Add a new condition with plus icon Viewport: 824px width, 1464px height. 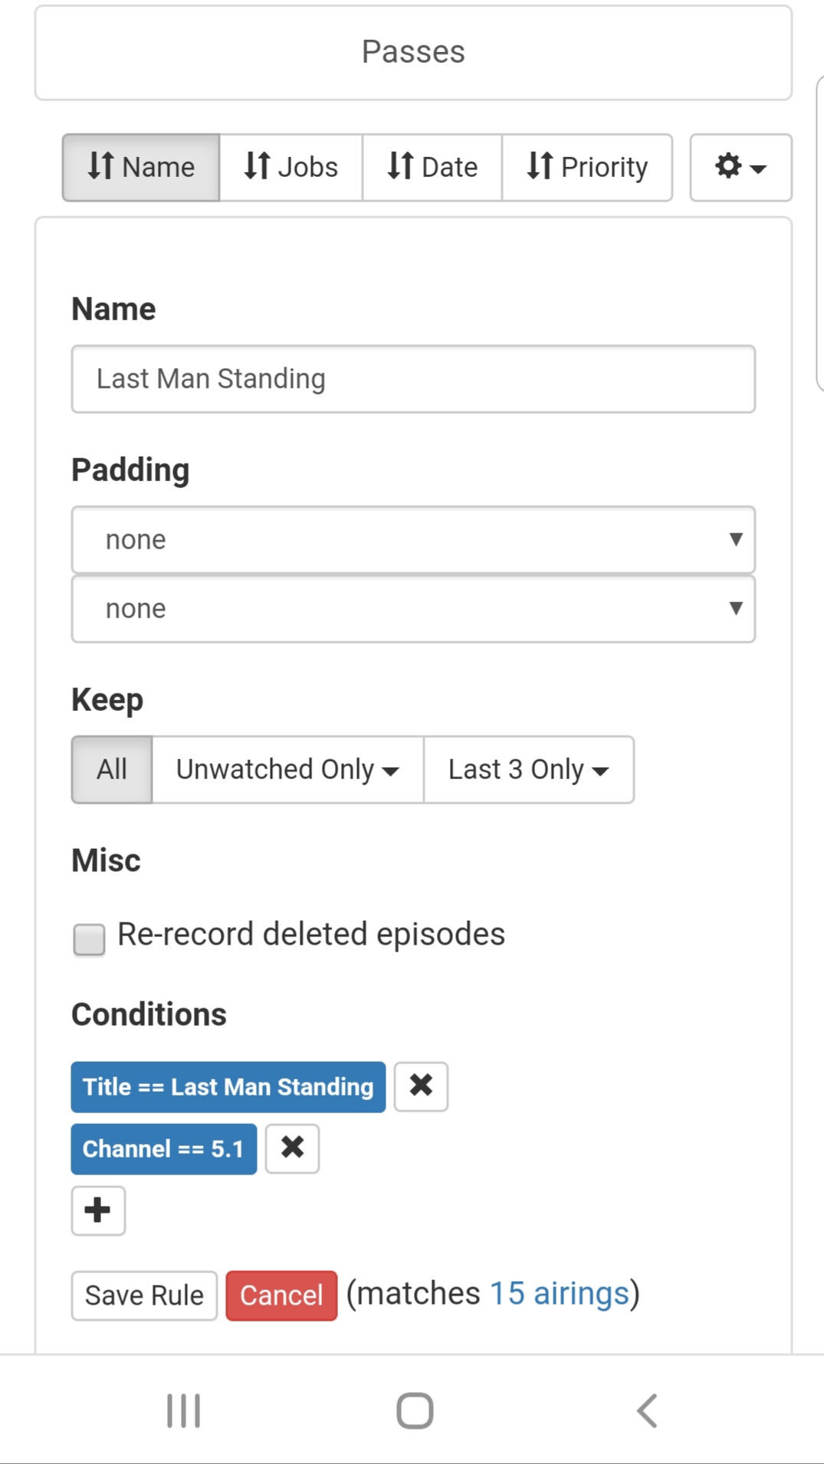click(x=98, y=1210)
